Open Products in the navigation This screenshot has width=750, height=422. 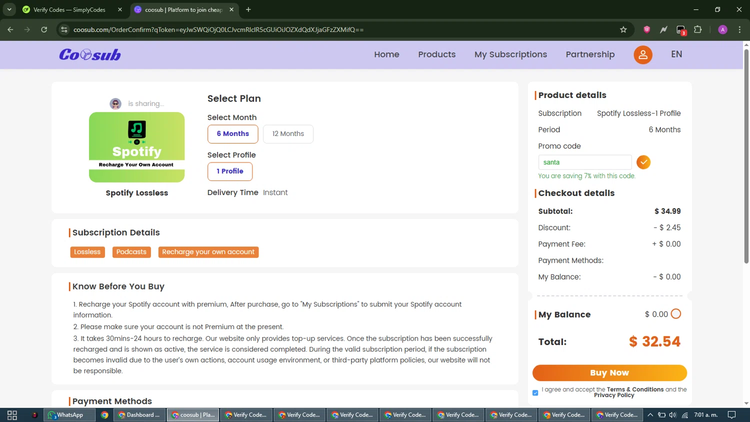(437, 54)
